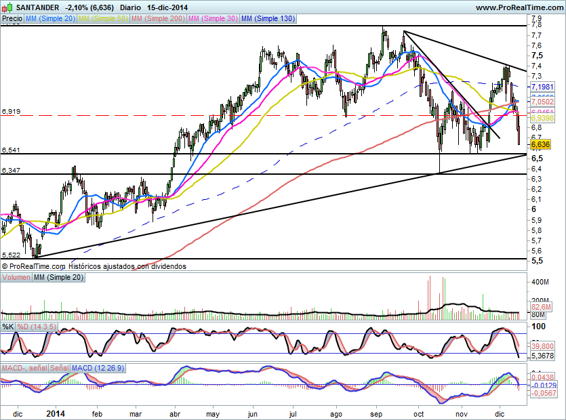
Task: Click the Volumen panel label
Action: click(16, 277)
